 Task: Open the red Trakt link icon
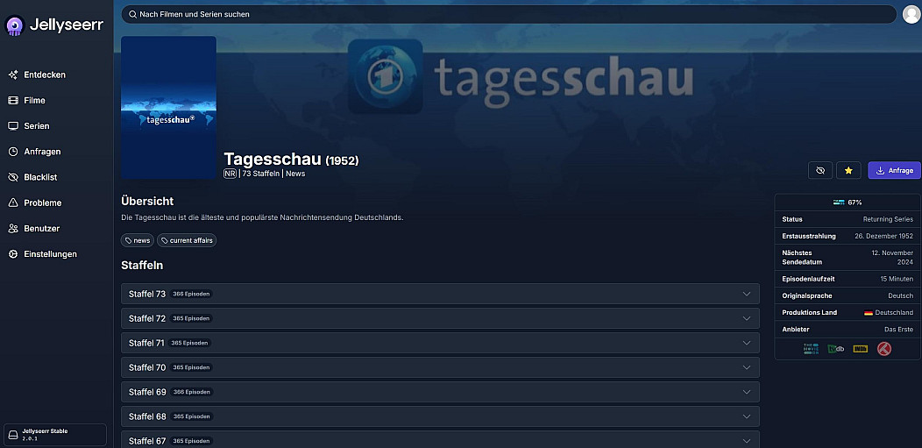tap(884, 349)
